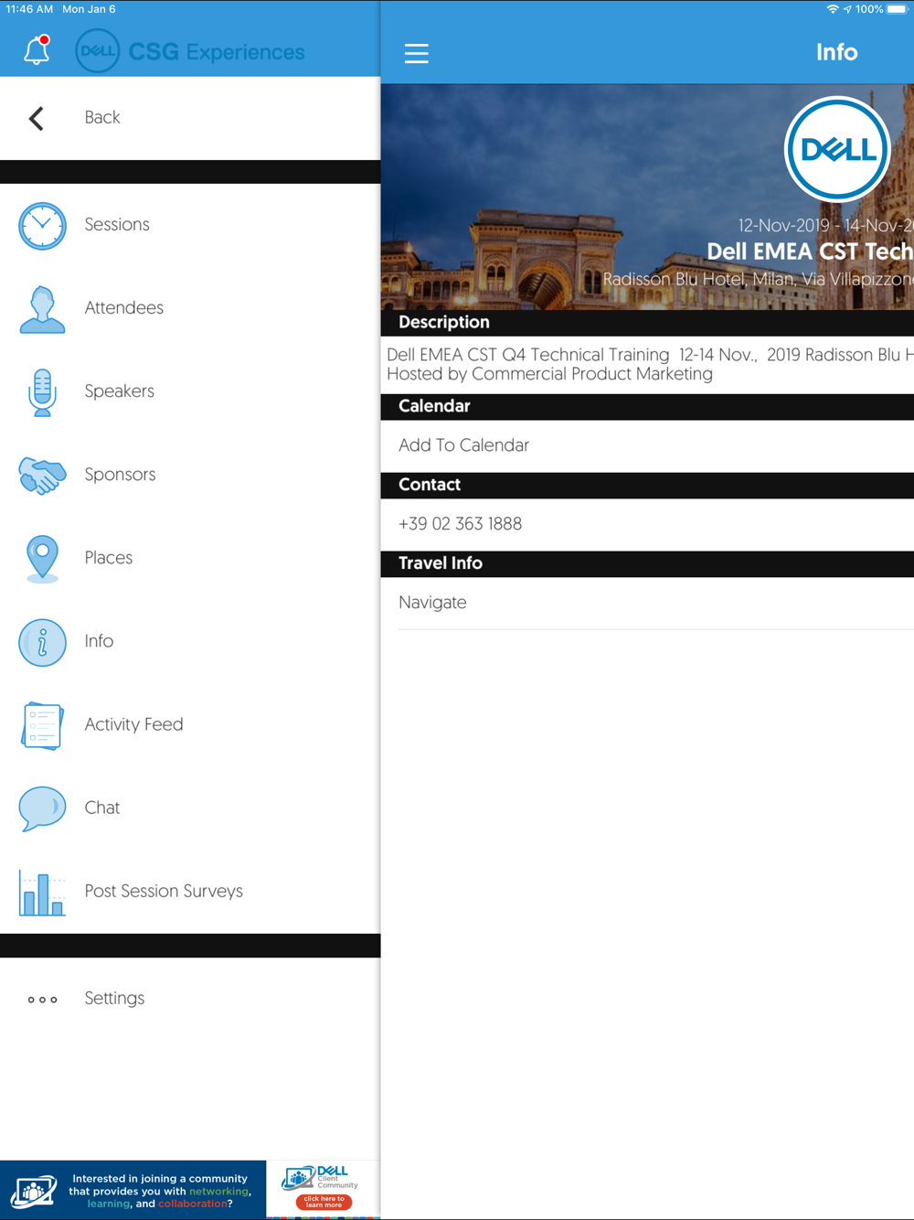Tap the Info title in the header bar
914x1220 pixels.
click(x=837, y=52)
